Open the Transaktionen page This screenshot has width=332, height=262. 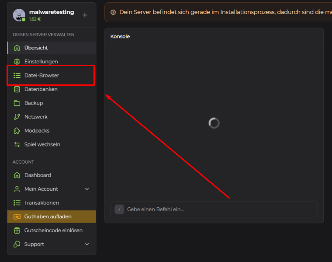[41, 203]
